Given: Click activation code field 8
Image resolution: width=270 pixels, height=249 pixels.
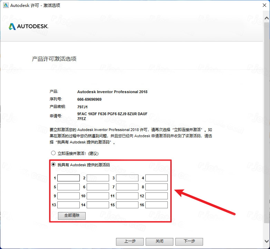Looking at the screenshot, I should coord(156,187).
